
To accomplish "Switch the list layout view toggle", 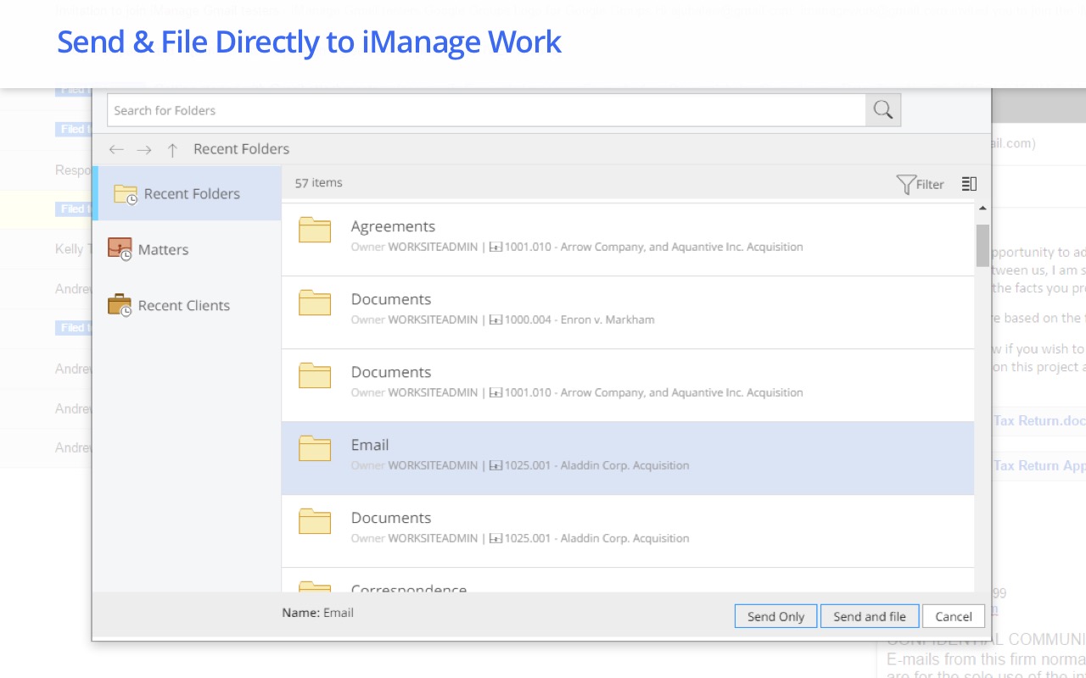I will click(969, 183).
